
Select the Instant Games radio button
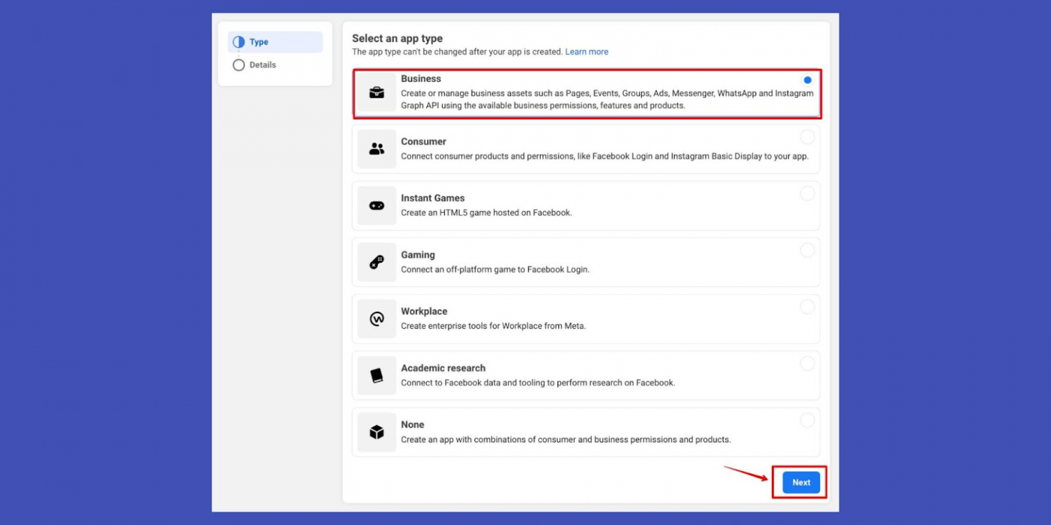click(807, 193)
